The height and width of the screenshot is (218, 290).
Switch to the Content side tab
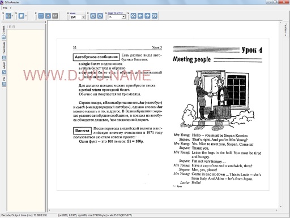point(4,32)
